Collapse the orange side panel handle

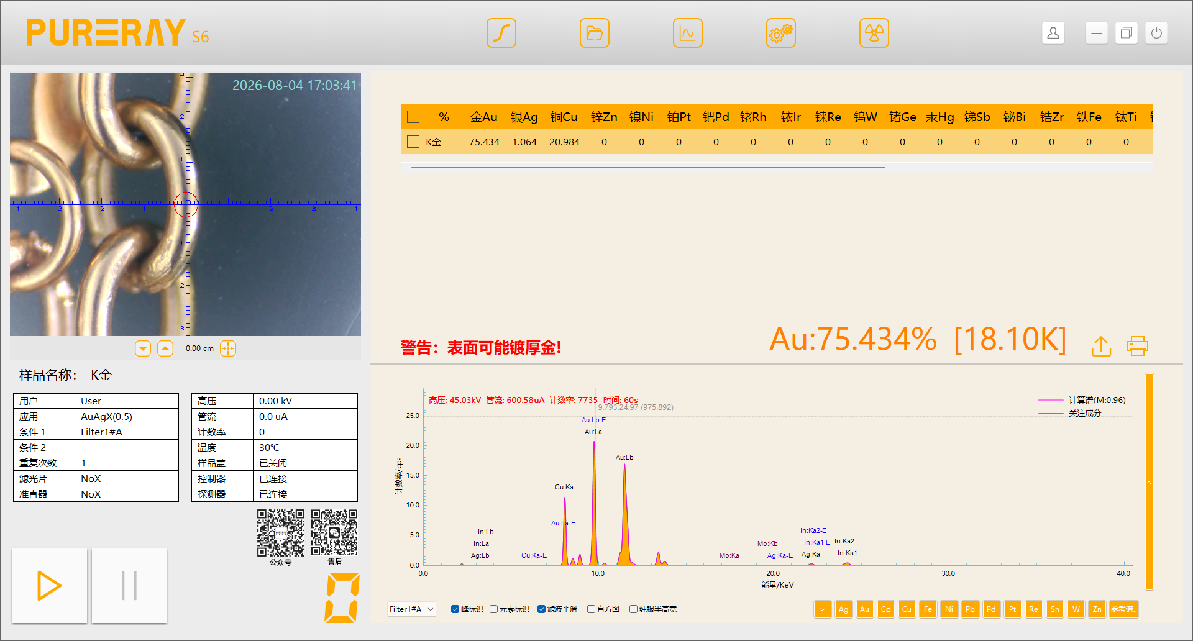pos(1150,481)
